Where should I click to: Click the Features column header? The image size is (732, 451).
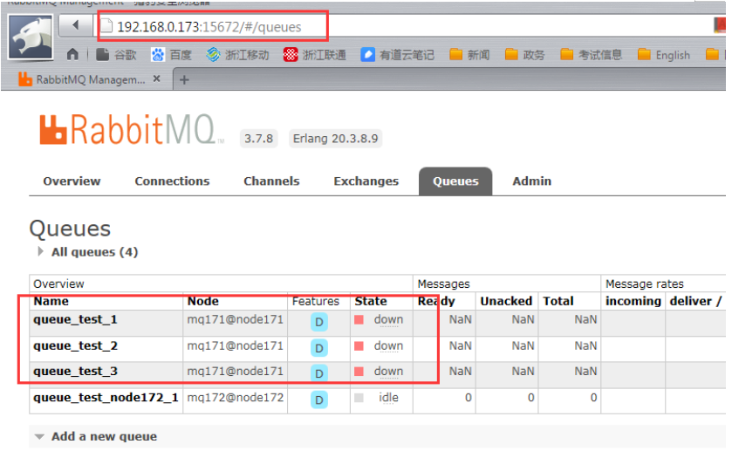(316, 301)
